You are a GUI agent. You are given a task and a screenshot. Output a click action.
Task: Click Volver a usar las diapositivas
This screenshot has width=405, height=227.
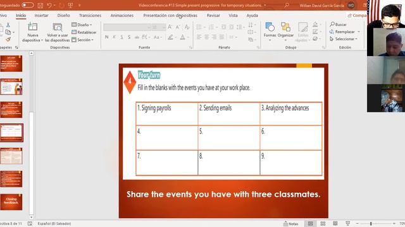coord(58,33)
